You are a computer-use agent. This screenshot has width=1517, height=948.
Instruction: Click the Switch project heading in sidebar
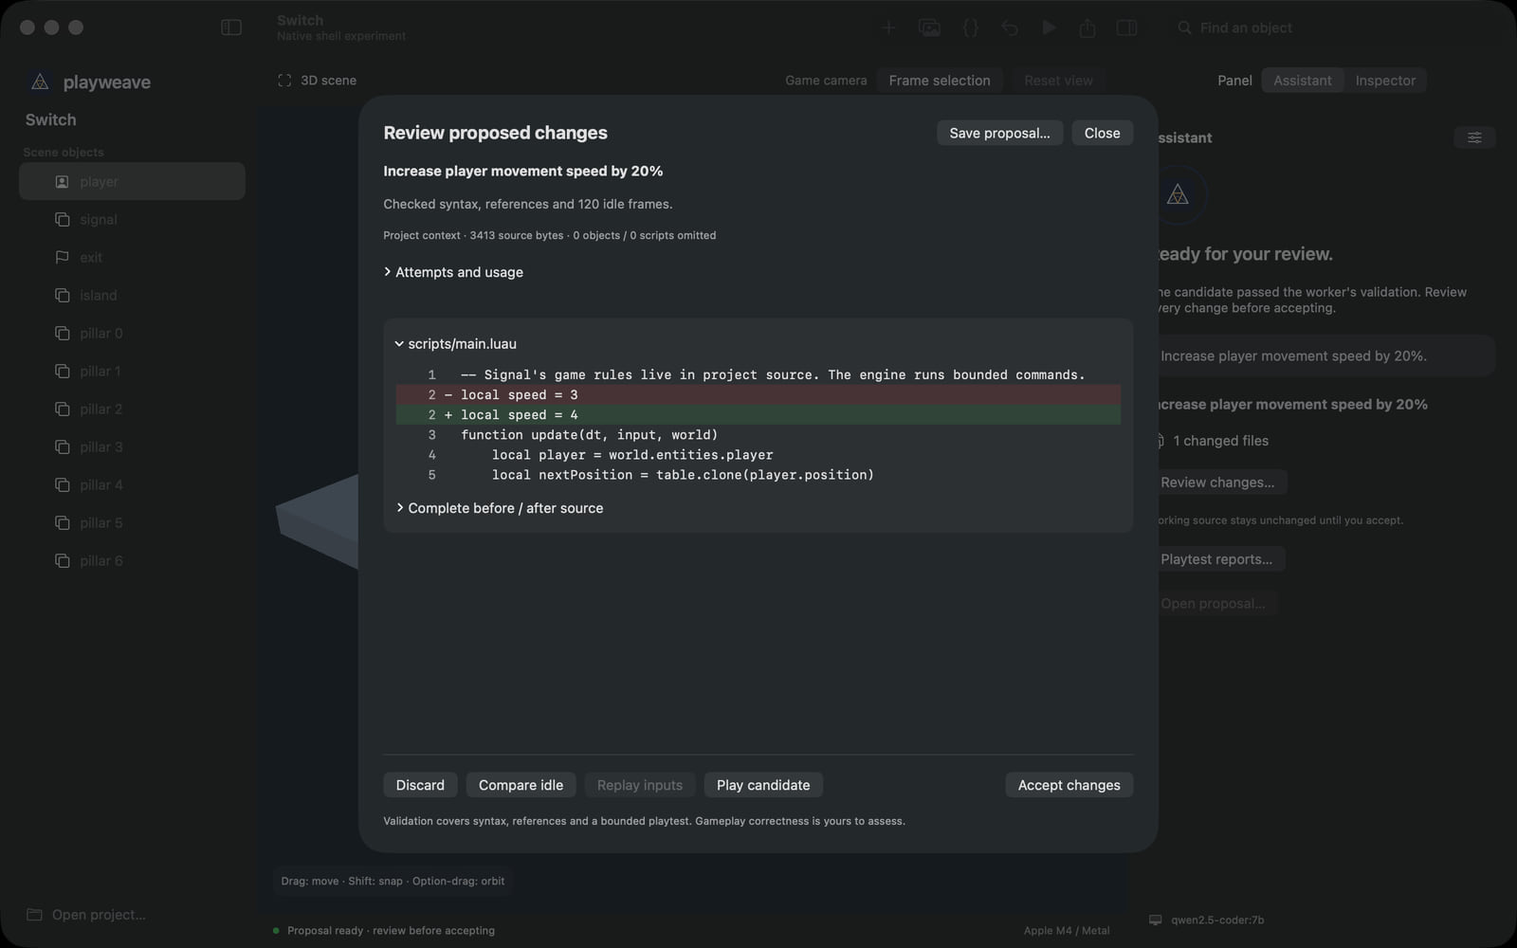tap(51, 119)
